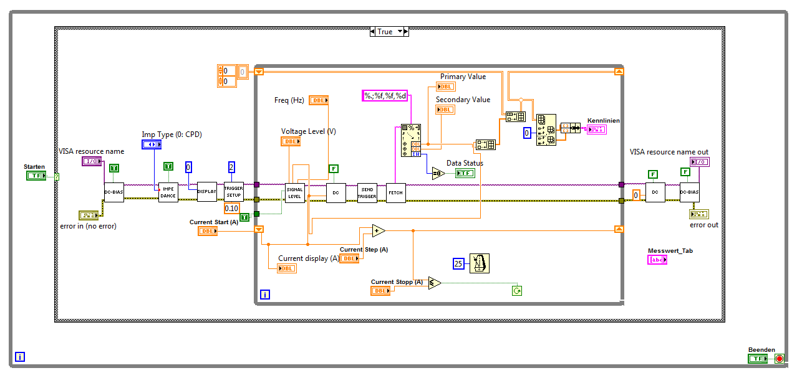Click the Data Status boolean indicator

point(465,173)
